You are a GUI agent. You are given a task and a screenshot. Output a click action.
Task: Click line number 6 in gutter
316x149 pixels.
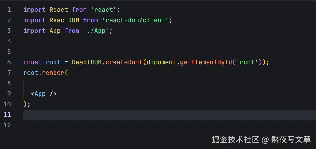pyautogui.click(x=9, y=62)
